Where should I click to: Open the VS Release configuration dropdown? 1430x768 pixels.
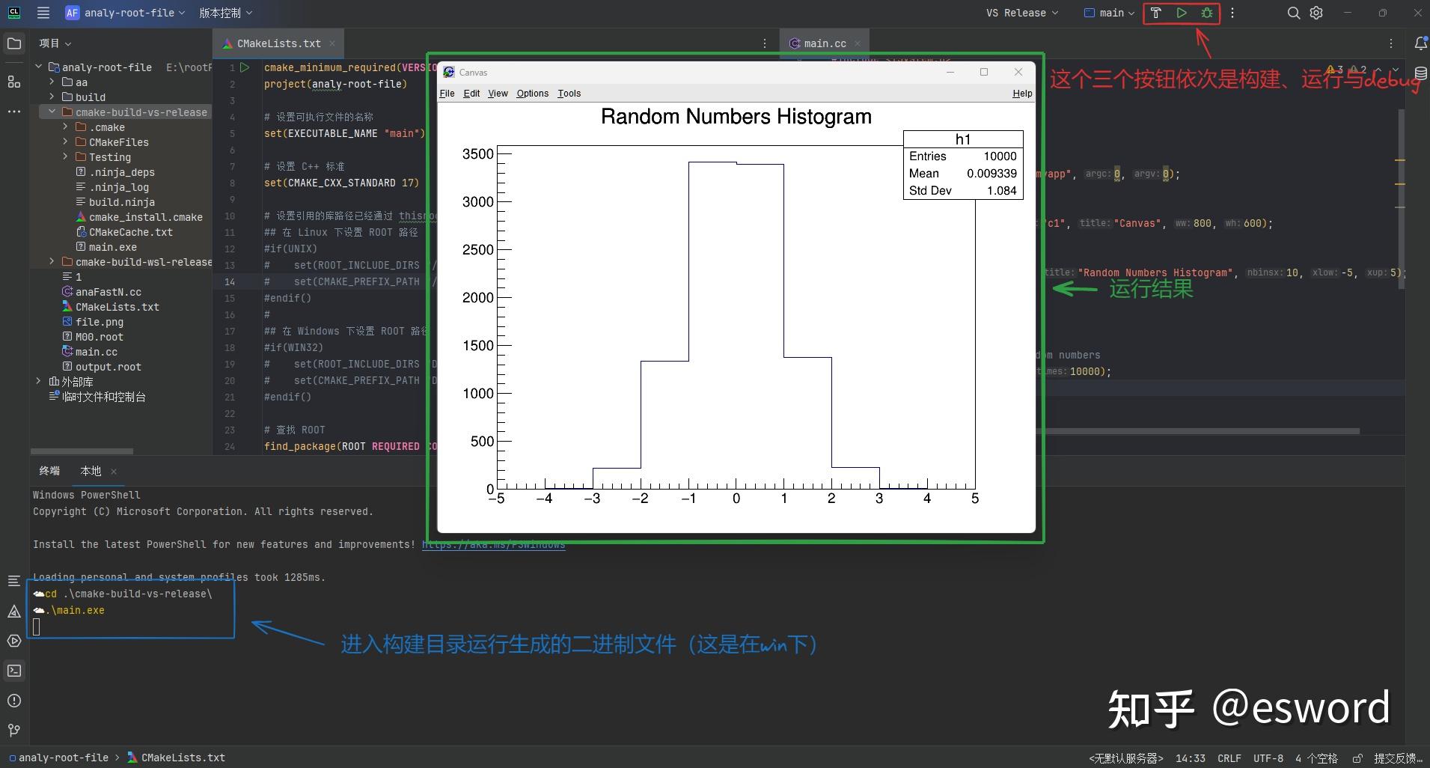point(1021,13)
